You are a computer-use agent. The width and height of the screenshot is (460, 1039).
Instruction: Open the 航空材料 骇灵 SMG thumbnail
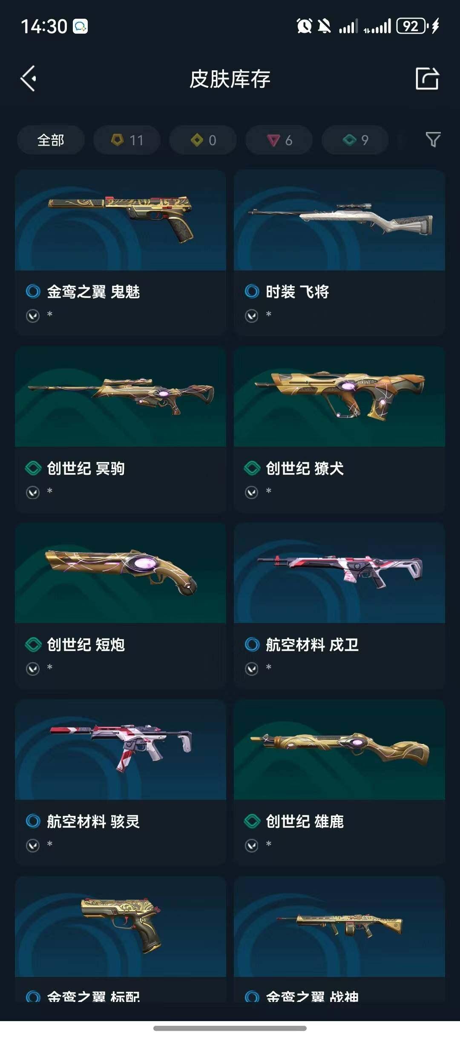121,749
